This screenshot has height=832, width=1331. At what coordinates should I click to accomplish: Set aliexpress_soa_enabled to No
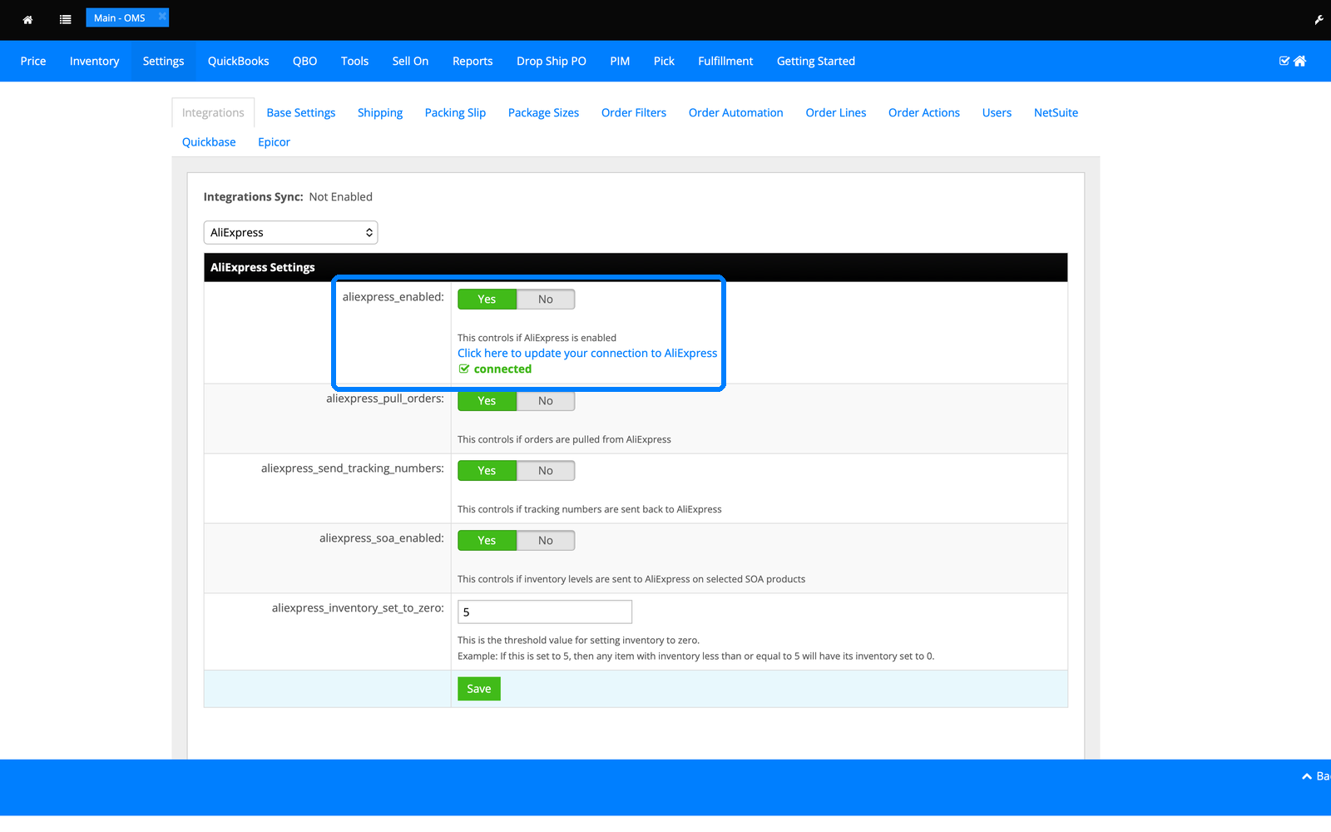coord(546,540)
